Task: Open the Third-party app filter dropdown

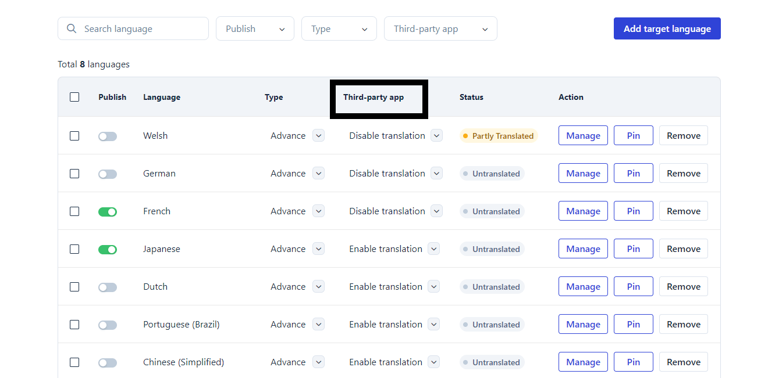Action: (440, 28)
